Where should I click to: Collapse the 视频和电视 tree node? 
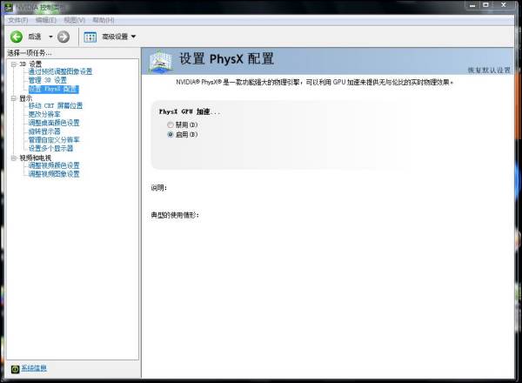click(x=14, y=158)
